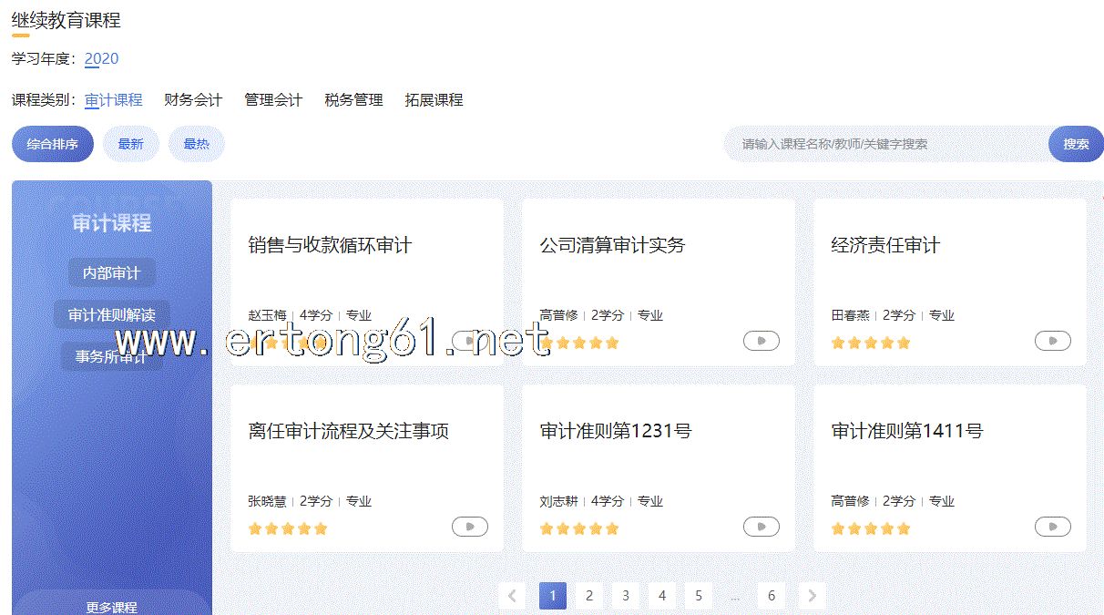The height and width of the screenshot is (615, 1104).
Task: Click star rating of 经济责任审计 course
Action: [x=870, y=343]
